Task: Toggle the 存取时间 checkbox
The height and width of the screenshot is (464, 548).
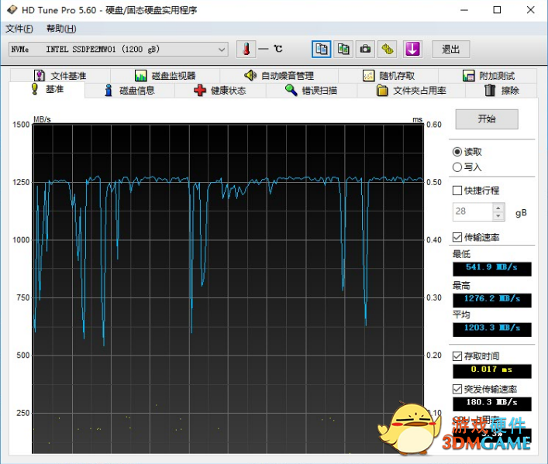Action: point(457,356)
